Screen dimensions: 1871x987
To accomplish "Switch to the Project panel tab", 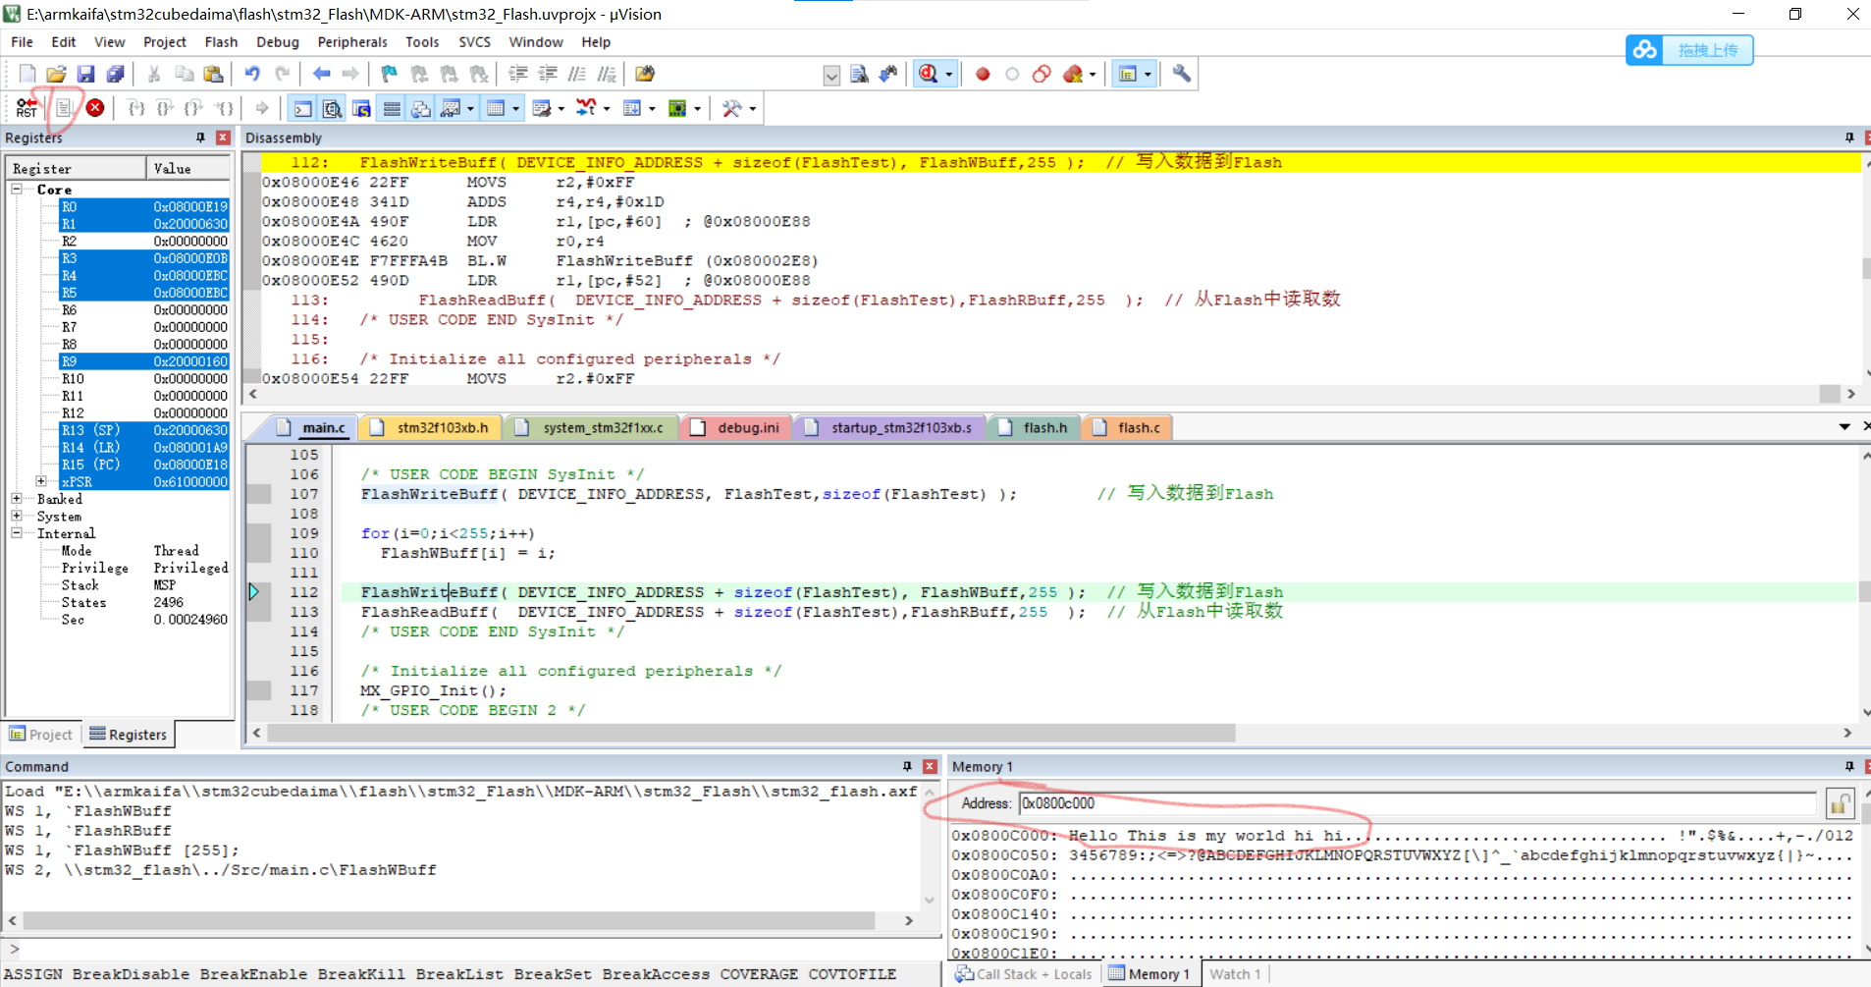I will point(41,735).
